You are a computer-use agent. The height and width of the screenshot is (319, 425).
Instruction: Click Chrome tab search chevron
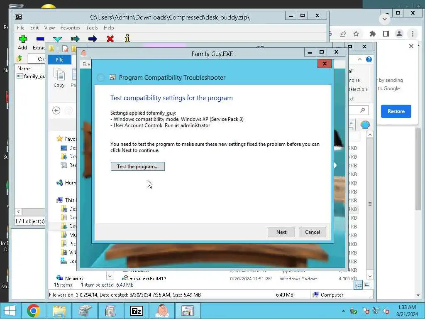384,19
